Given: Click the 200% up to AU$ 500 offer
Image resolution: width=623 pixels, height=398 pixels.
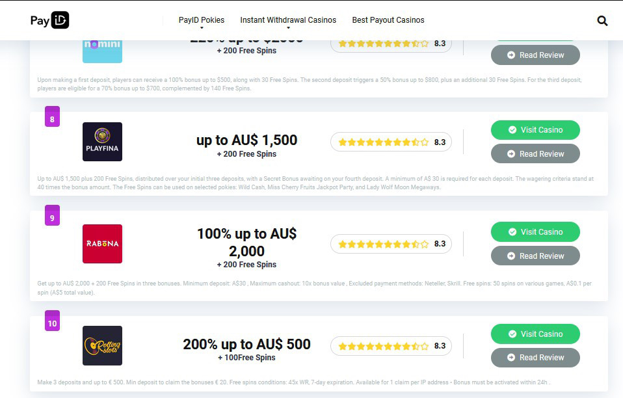Looking at the screenshot, I should point(246,344).
